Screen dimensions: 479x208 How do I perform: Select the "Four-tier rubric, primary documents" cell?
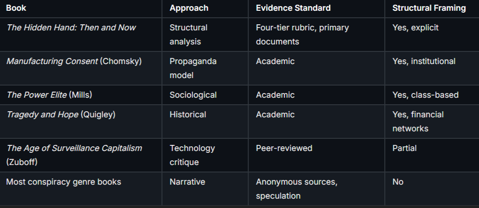coord(302,34)
